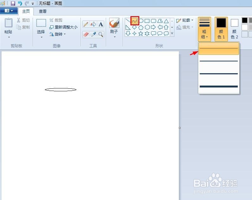Click the 粘贴 paste button
The height and width of the screenshot is (200, 252).
pyautogui.click(x=8, y=26)
